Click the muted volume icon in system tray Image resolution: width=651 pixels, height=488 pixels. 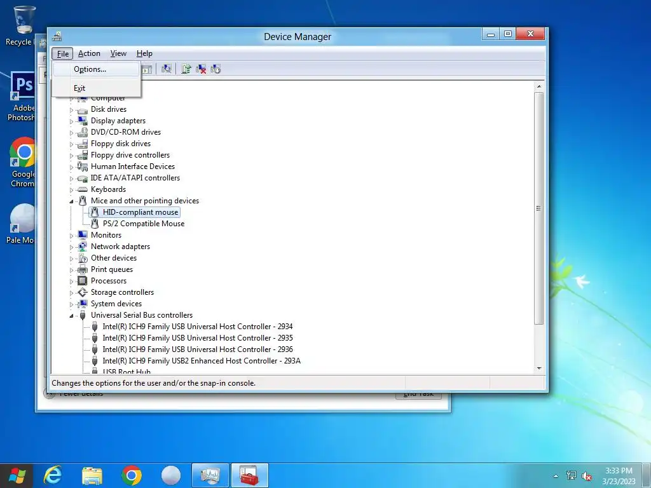tap(587, 476)
